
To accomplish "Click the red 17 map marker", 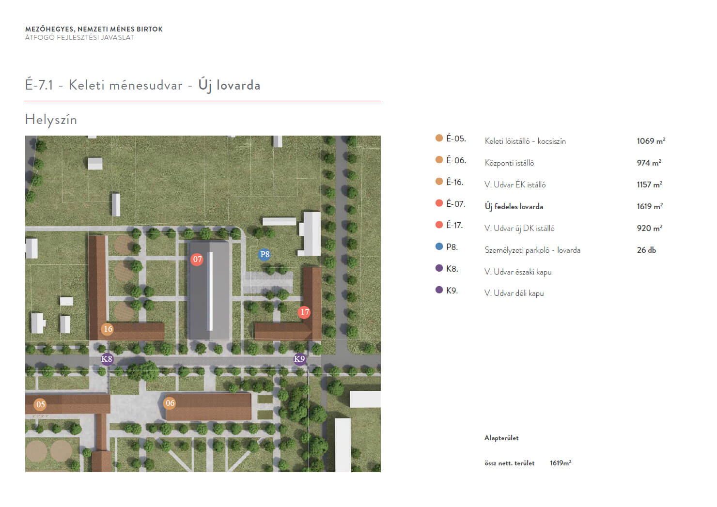I will coord(304,312).
